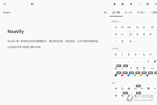Insert a checkbox task list
This screenshot has width=157, height=105.
click(x=152, y=27)
